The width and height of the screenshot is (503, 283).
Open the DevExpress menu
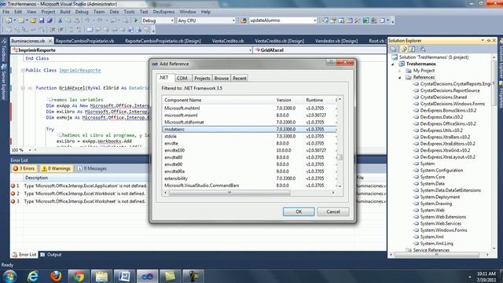(x=163, y=12)
